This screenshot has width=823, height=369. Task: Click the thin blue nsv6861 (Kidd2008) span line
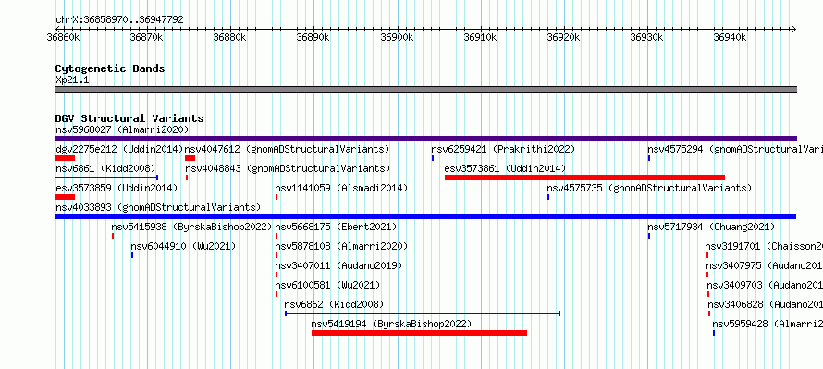[106, 178]
